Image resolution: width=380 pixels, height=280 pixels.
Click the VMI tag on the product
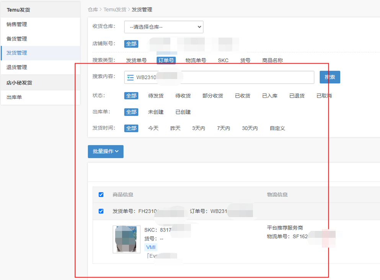(151, 247)
